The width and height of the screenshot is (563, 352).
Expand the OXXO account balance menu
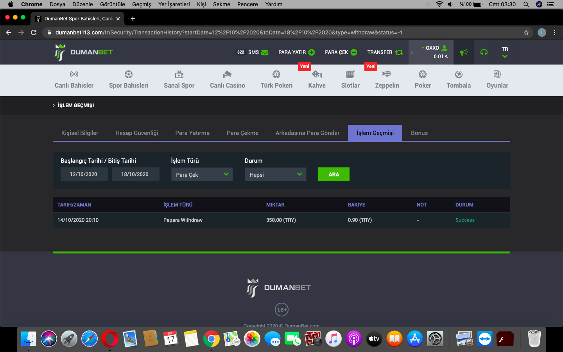coord(434,52)
